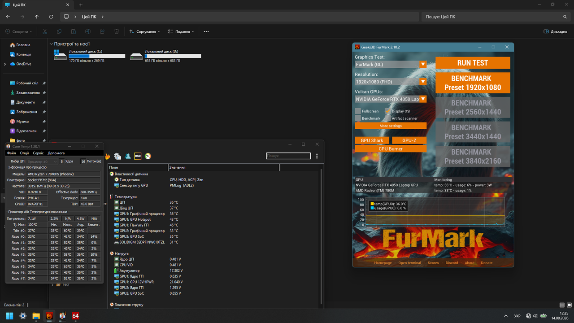Refresh the File Explorer view

point(51,17)
